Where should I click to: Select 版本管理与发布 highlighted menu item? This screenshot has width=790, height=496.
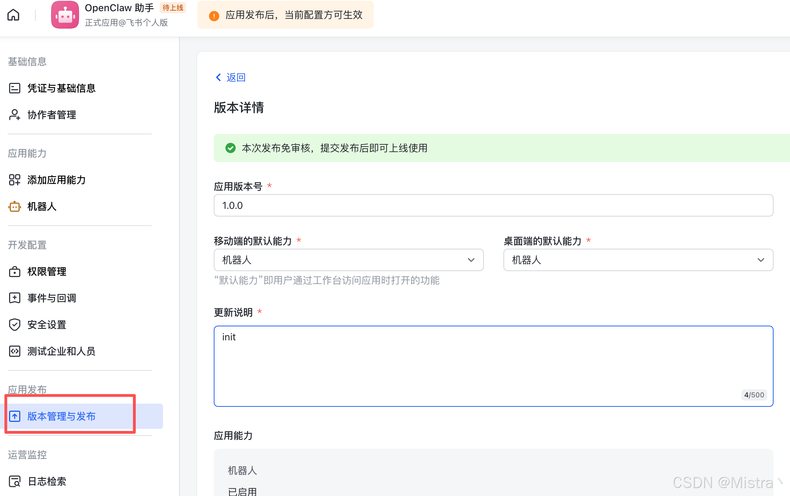(x=62, y=416)
